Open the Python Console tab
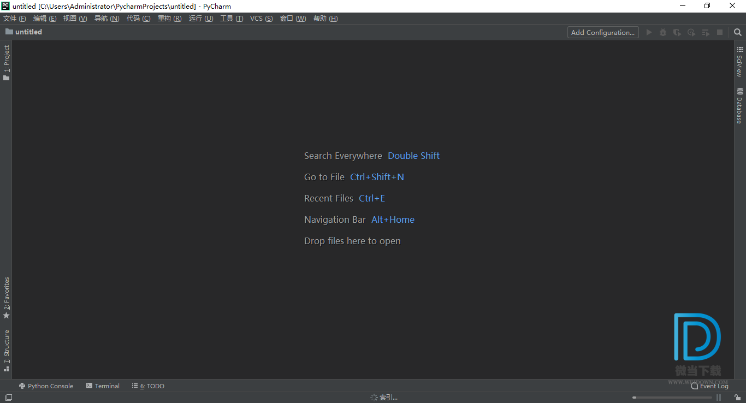Image resolution: width=746 pixels, height=403 pixels. pos(46,386)
